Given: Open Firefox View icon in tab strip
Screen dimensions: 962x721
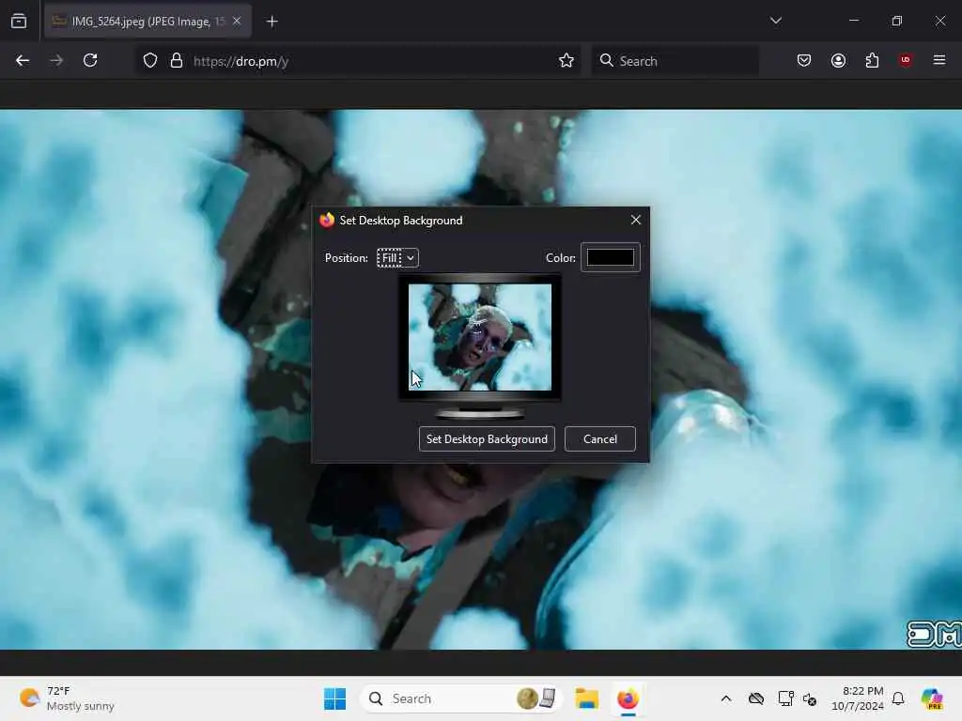Looking at the screenshot, I should coord(19,21).
